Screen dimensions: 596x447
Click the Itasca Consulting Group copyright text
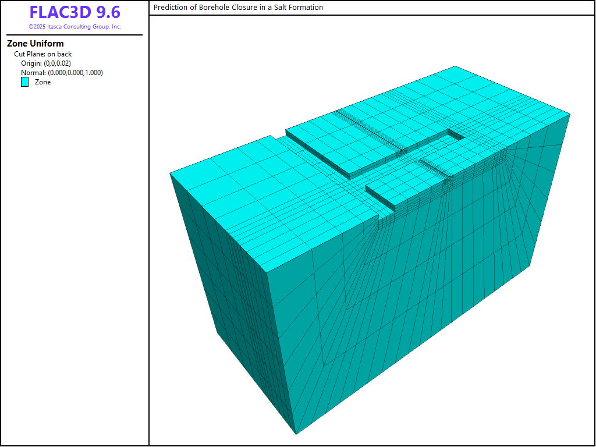tap(74, 27)
